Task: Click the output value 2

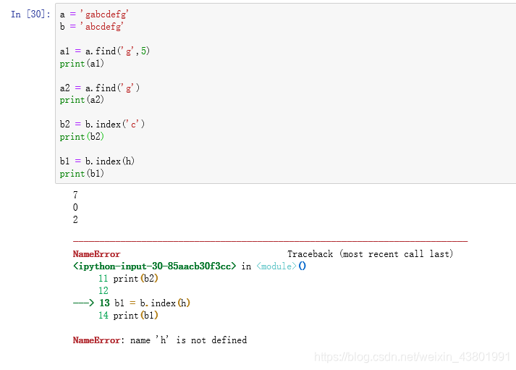Action: pyautogui.click(x=75, y=219)
